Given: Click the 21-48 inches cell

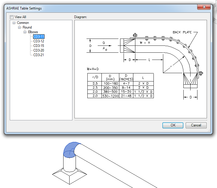Looking at the screenshot, I should [126, 96].
